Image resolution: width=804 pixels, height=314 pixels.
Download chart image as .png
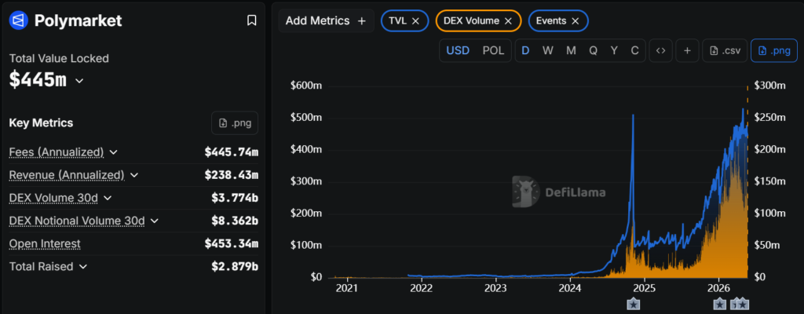tap(773, 51)
